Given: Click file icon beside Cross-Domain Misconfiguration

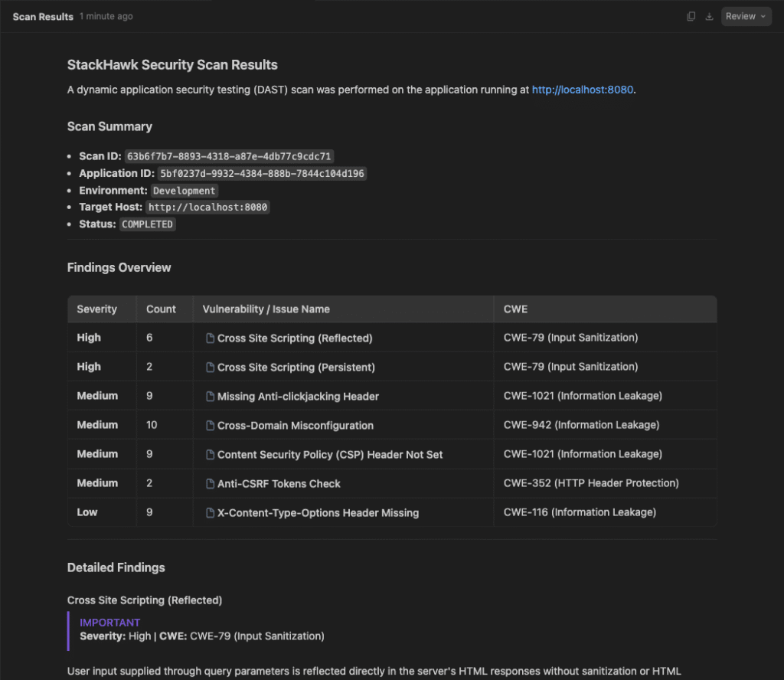Looking at the screenshot, I should click(211, 426).
